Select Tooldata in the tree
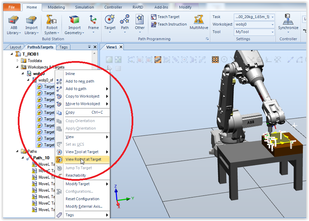309x221 pixels. [35, 61]
